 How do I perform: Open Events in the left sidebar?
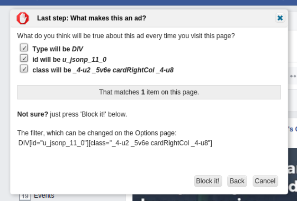[44, 196]
